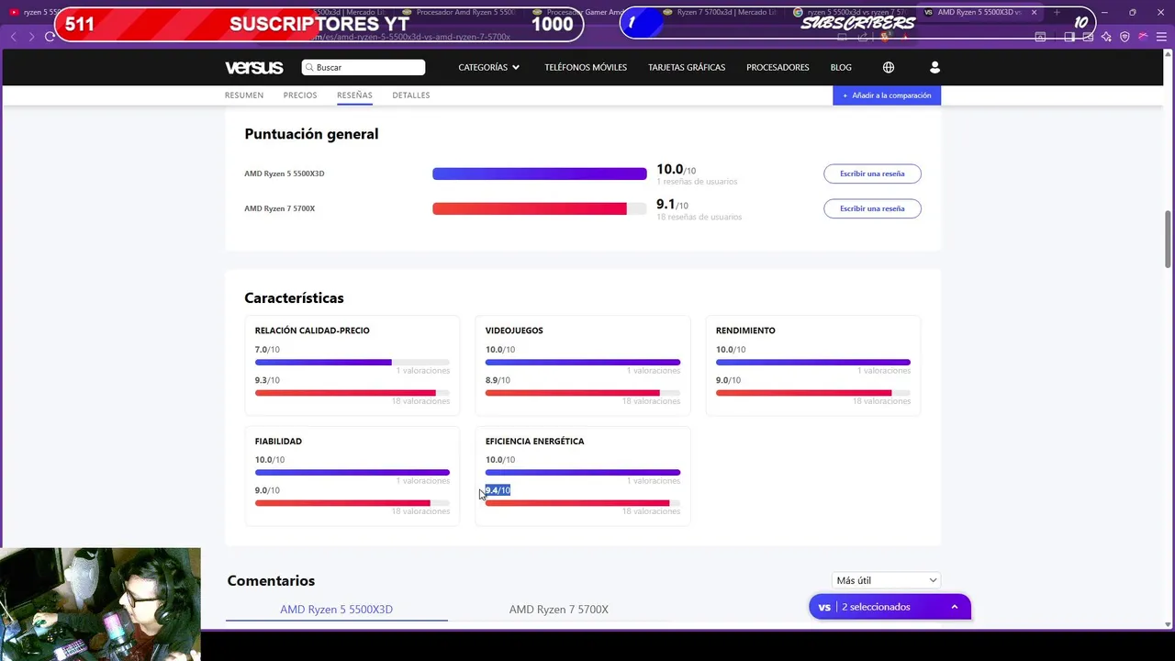
Task: Reload the page with refresh icon
Action: click(x=50, y=37)
